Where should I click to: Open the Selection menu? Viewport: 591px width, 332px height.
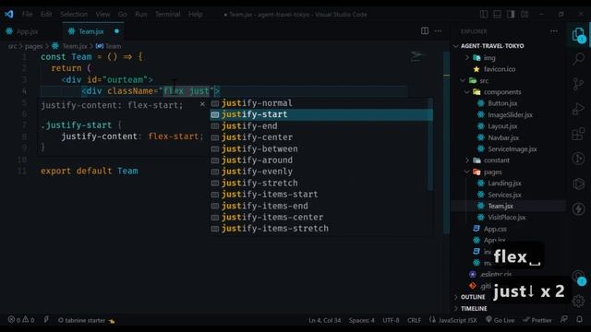(74, 15)
